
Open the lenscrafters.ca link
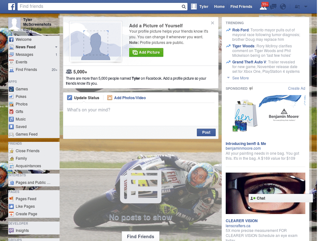238,226
